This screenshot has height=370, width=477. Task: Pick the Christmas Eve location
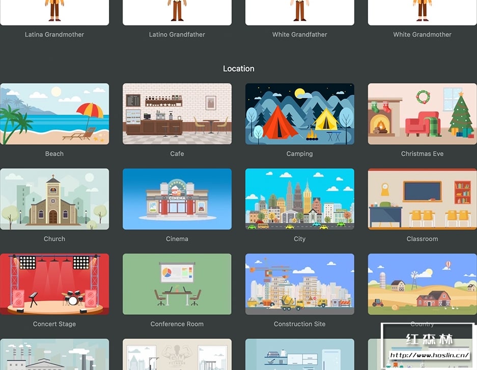click(x=422, y=114)
